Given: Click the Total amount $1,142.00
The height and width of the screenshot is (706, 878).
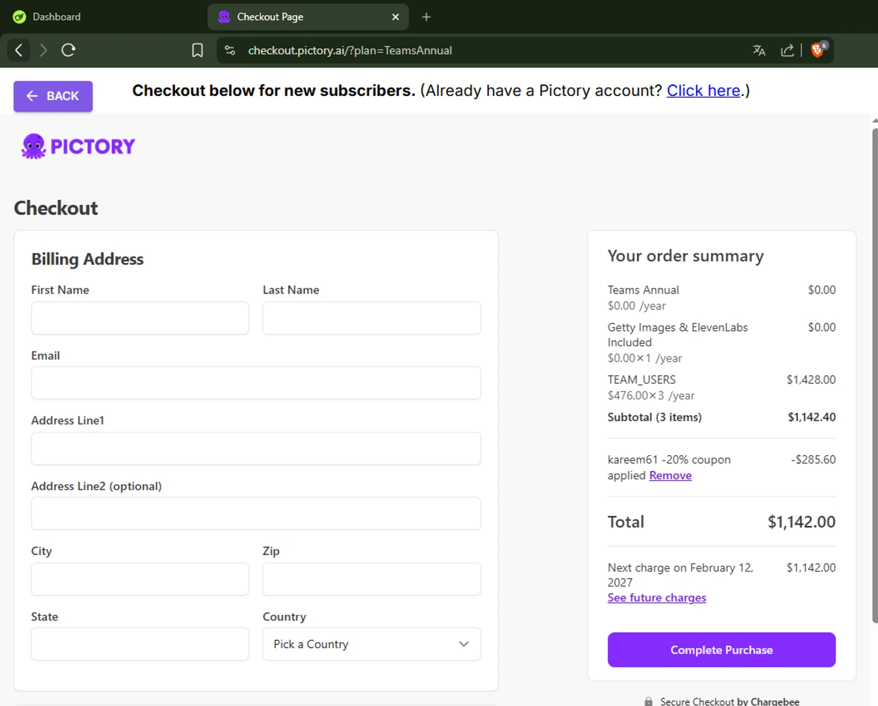Looking at the screenshot, I should coord(801,522).
